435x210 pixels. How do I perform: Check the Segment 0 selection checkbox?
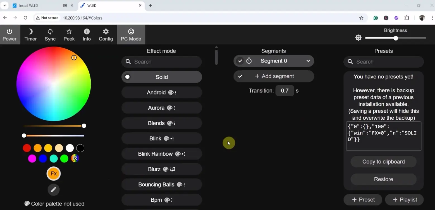(x=240, y=61)
